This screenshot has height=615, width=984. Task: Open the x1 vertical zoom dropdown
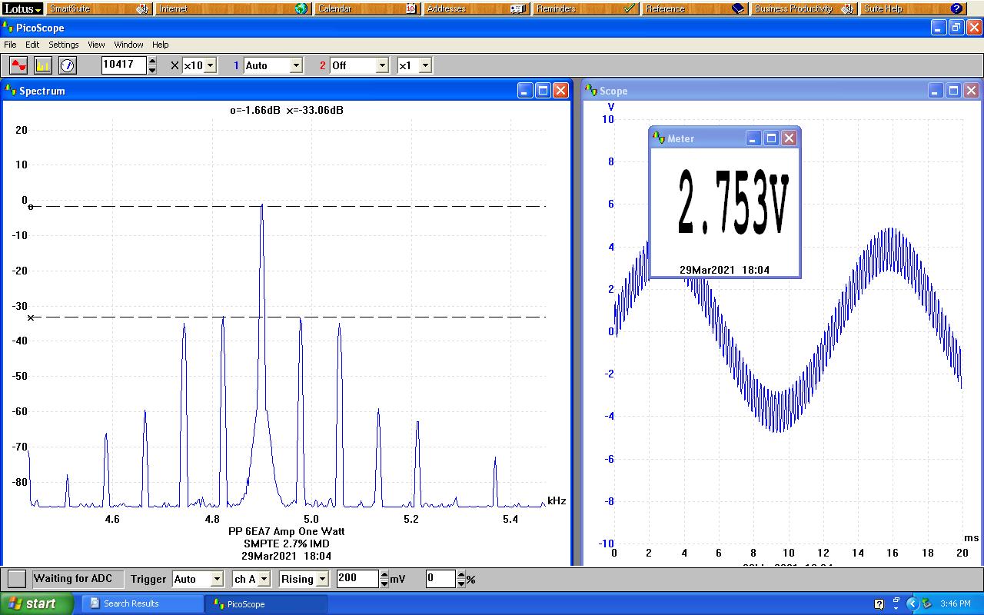425,65
